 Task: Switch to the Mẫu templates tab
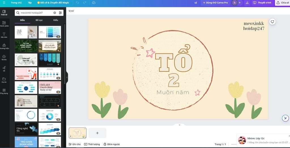23,20
